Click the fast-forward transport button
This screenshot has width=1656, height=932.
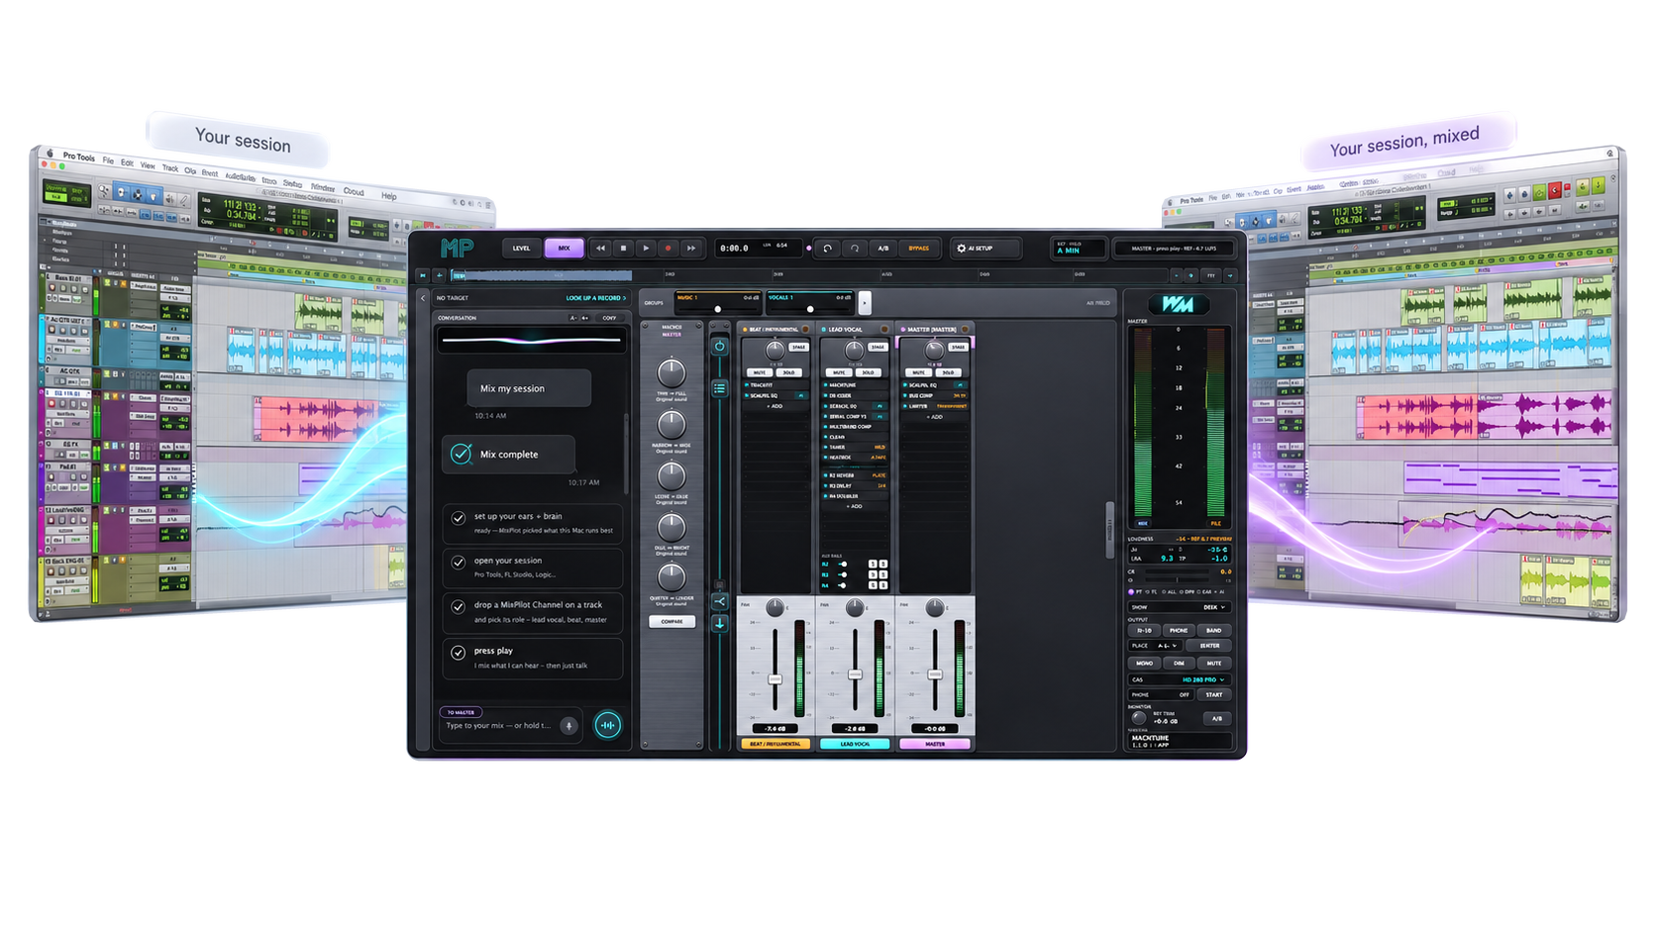tap(691, 249)
